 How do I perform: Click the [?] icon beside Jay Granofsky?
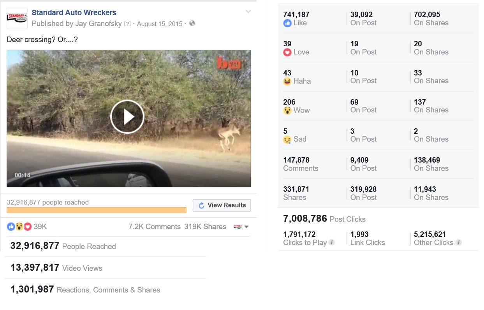(127, 24)
